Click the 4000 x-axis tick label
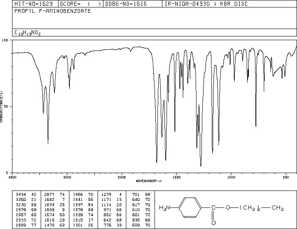Screen dimensions: 297x229 [12, 177]
